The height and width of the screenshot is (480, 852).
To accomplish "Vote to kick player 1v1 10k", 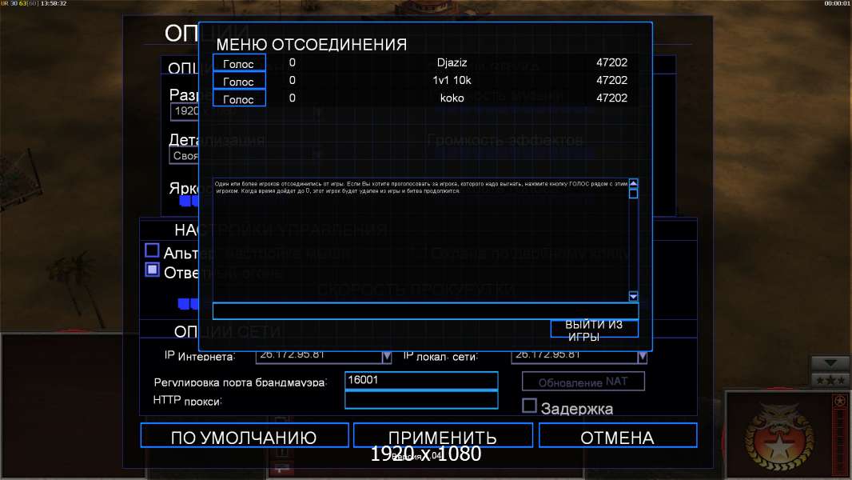I will (x=239, y=81).
